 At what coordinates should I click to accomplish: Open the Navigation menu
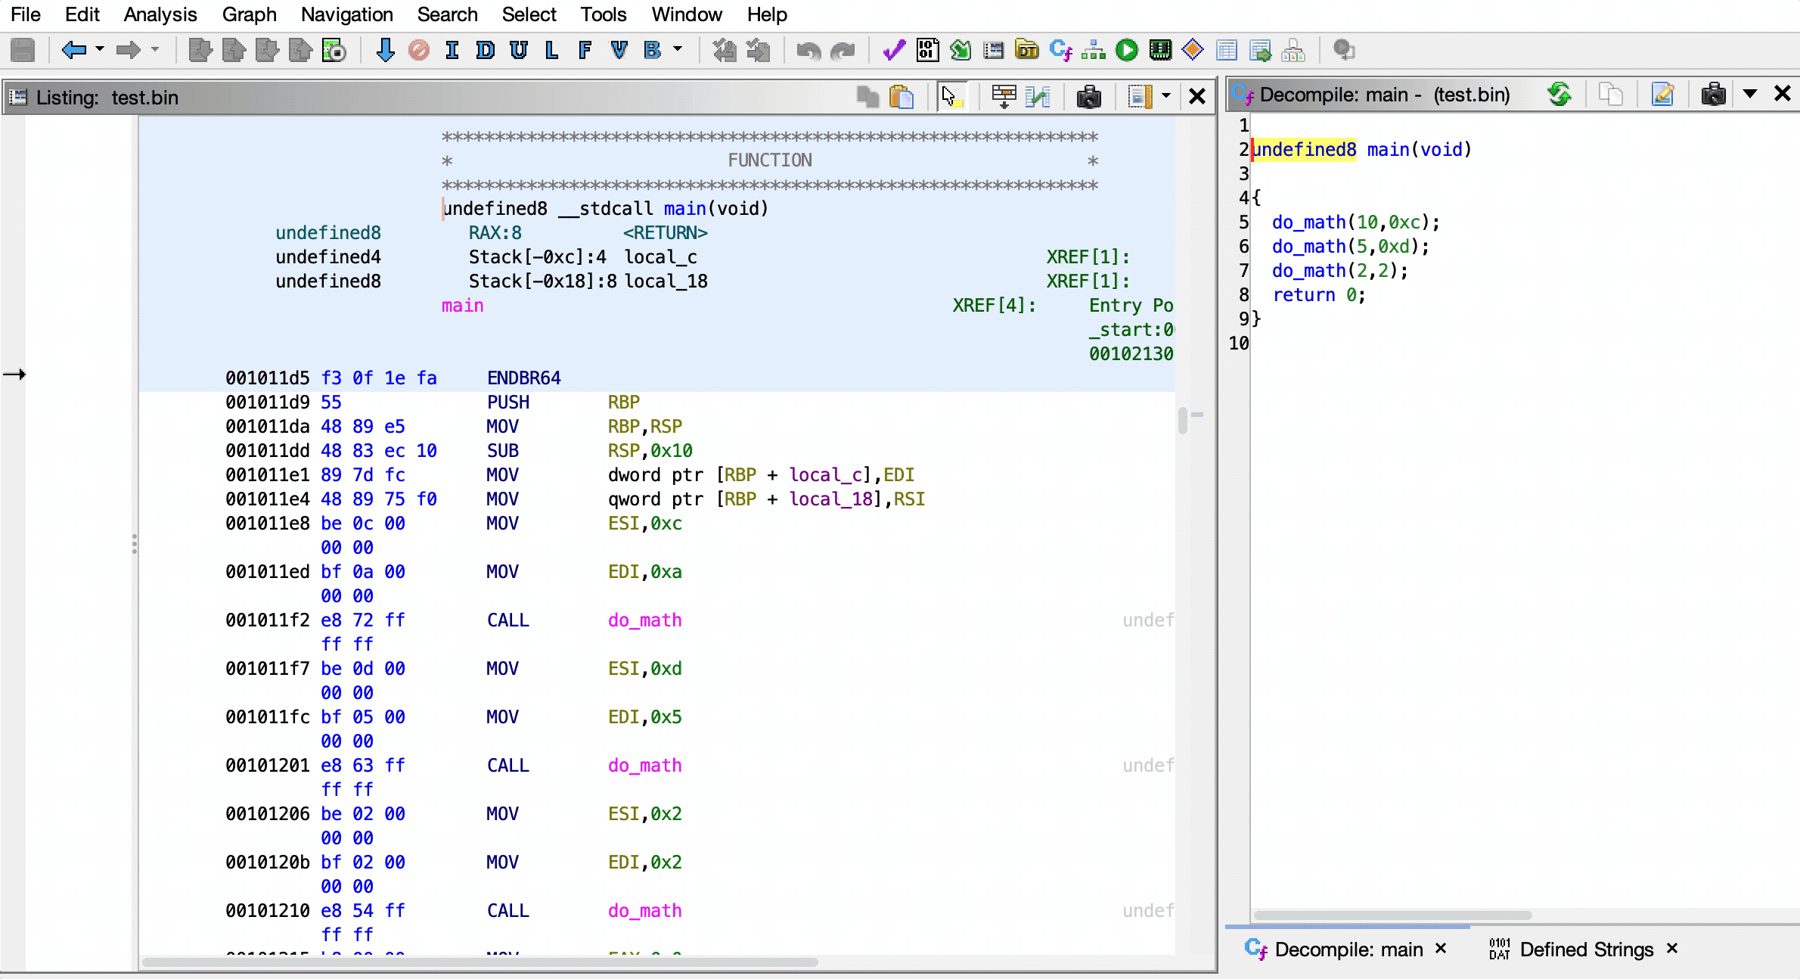[347, 14]
